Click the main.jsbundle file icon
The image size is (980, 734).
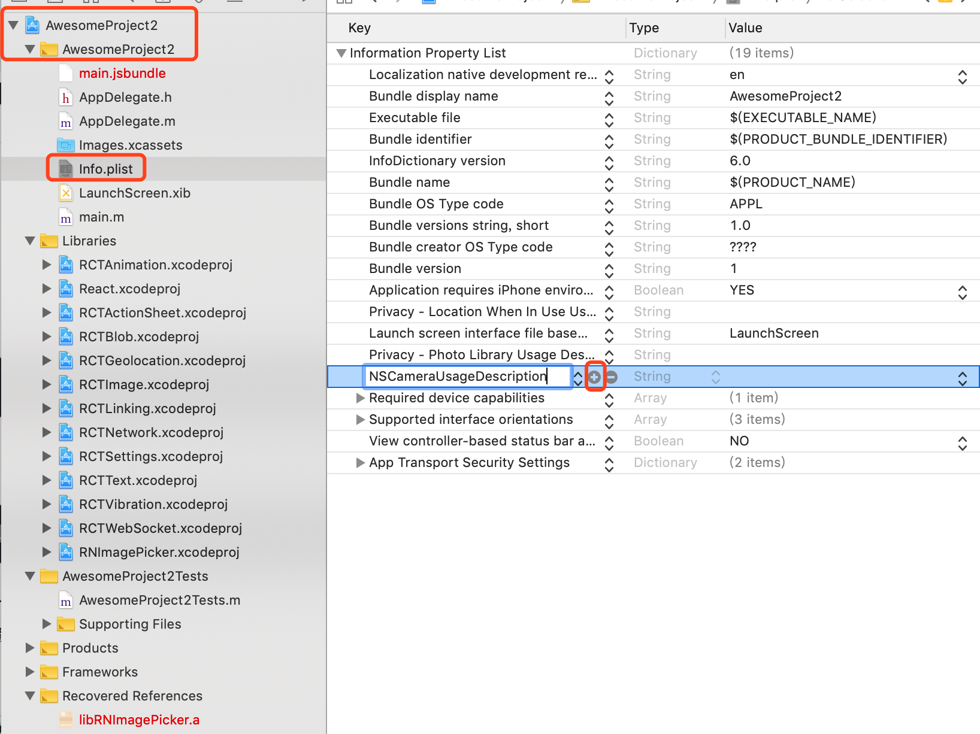click(66, 73)
